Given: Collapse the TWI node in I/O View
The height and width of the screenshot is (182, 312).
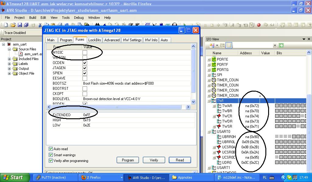Looking at the screenshot, I should 209,101.
